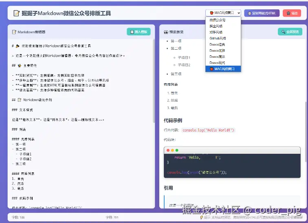Click the '**语法高亮**' bullet line in editor
308x223 pixels.
(48, 90)
